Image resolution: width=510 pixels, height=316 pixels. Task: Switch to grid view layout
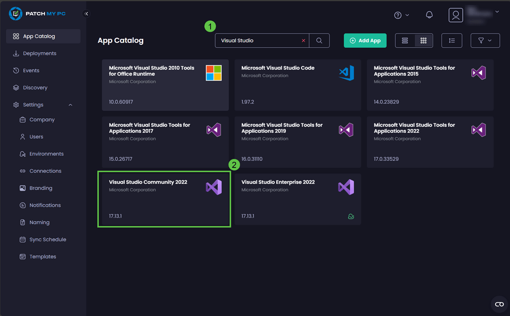click(423, 41)
